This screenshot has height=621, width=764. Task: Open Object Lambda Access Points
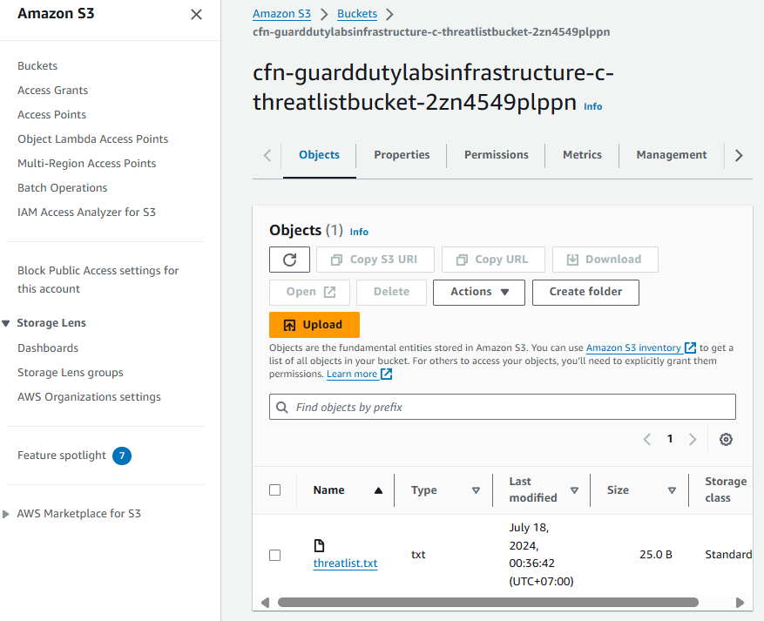click(92, 138)
